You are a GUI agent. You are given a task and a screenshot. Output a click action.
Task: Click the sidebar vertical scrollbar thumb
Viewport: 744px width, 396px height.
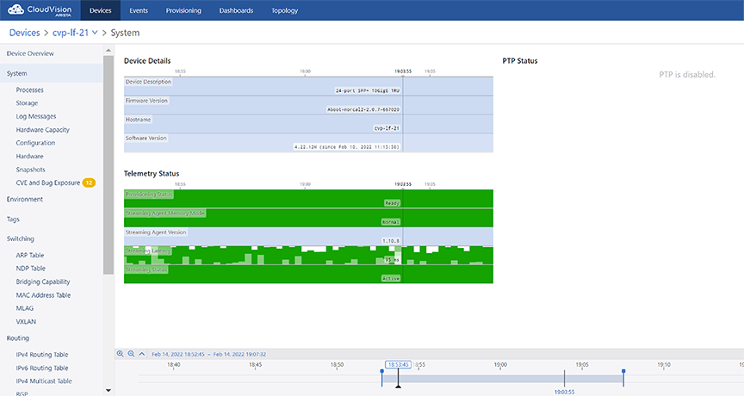(x=108, y=164)
